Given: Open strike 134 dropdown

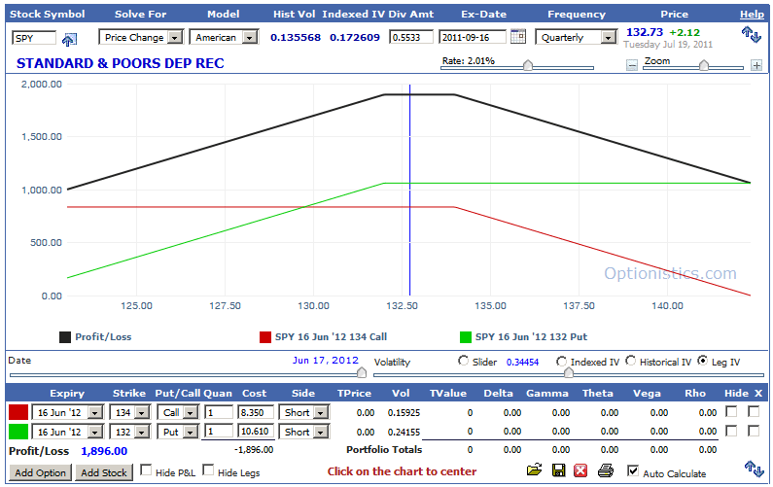Looking at the screenshot, I should [x=129, y=412].
